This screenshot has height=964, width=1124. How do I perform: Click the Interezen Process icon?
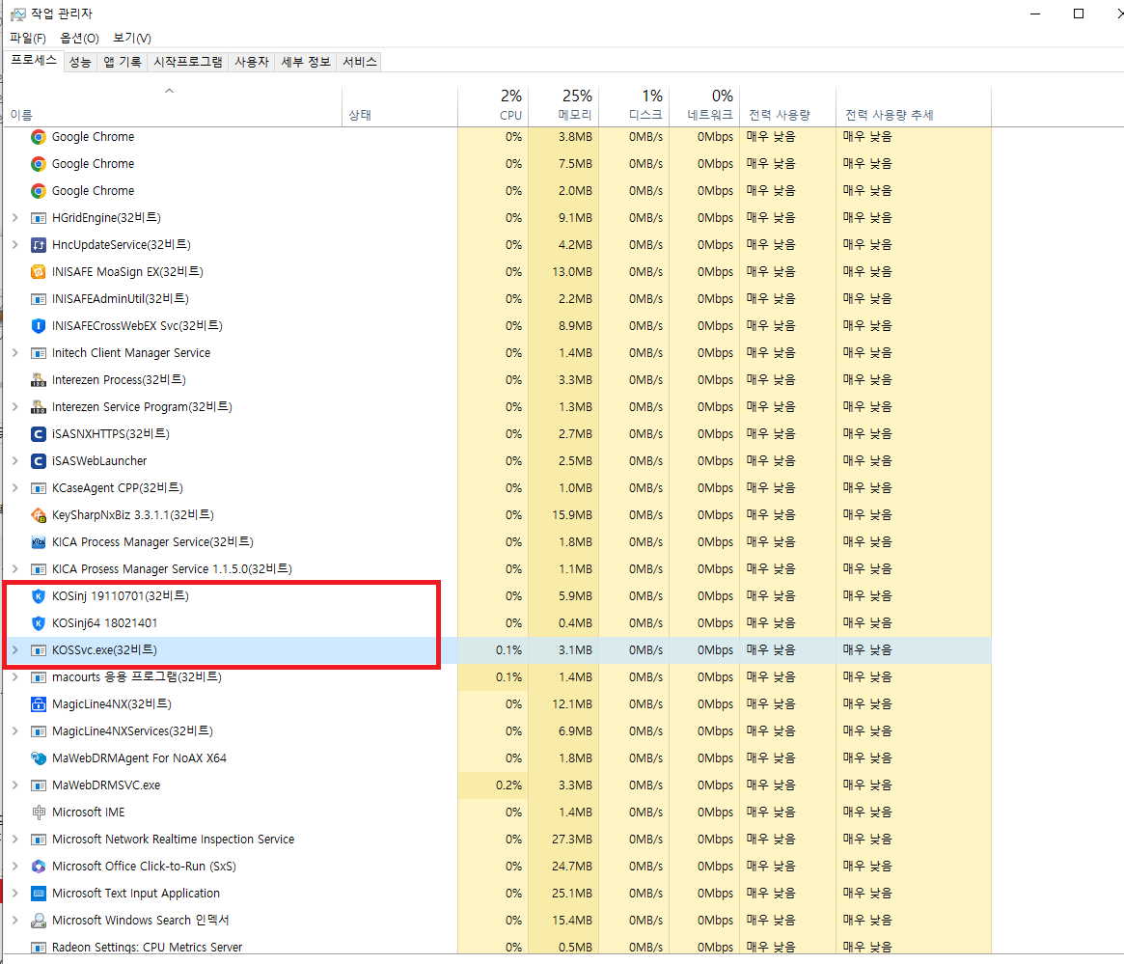pyautogui.click(x=39, y=380)
